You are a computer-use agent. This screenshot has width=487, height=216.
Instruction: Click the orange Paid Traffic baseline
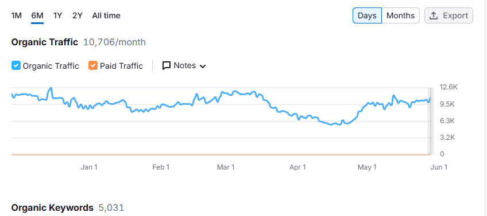pos(220,154)
